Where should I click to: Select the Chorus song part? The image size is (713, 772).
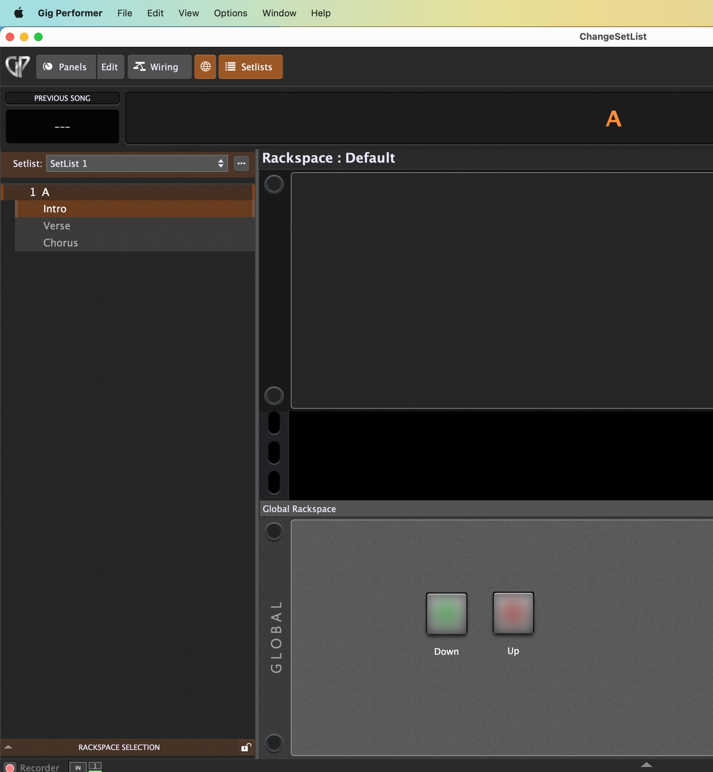click(x=61, y=243)
